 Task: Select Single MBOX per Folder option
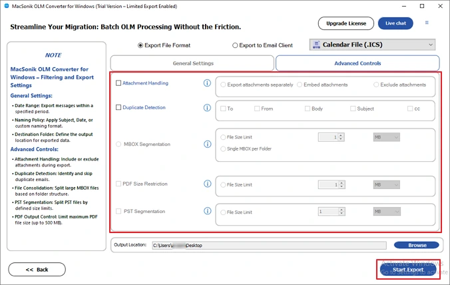coord(223,148)
